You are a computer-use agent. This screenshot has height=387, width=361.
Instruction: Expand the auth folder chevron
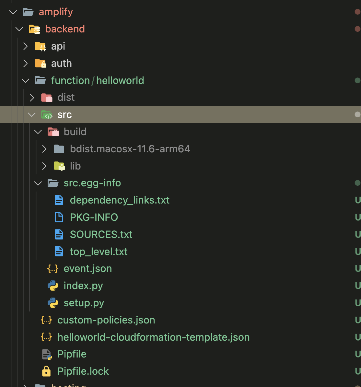point(25,64)
